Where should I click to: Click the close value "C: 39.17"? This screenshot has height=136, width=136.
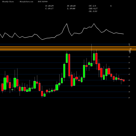click(49, 9)
